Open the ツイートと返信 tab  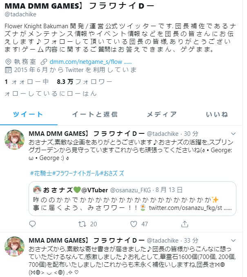point(95,114)
